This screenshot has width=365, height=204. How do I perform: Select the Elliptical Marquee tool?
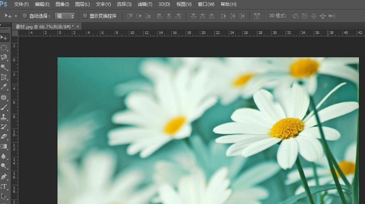(4, 47)
